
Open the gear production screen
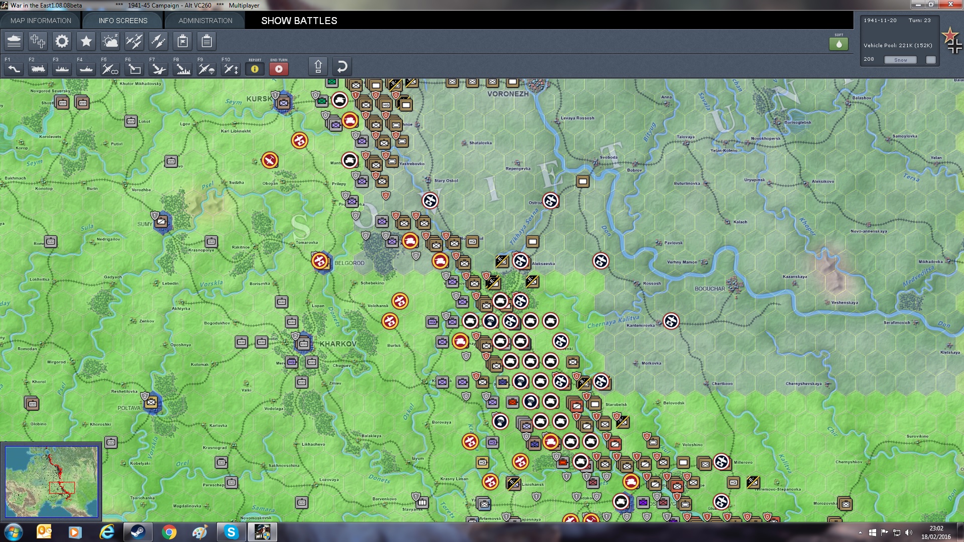tap(62, 41)
